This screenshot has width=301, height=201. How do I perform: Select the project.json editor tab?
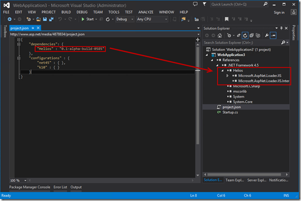19,28
